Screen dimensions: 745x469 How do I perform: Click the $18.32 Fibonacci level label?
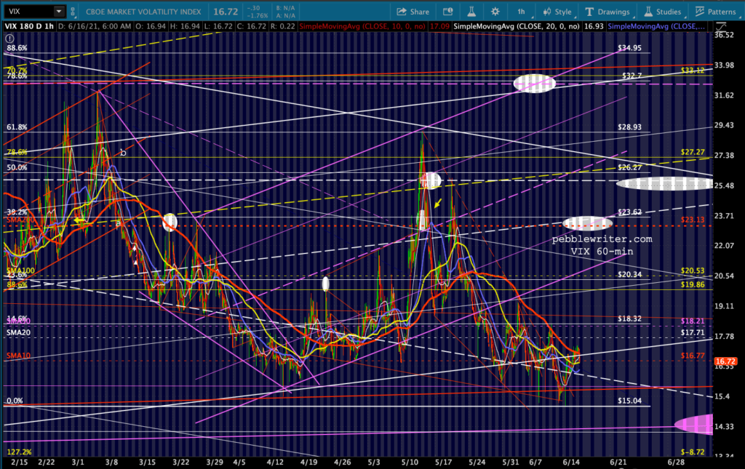[629, 318]
